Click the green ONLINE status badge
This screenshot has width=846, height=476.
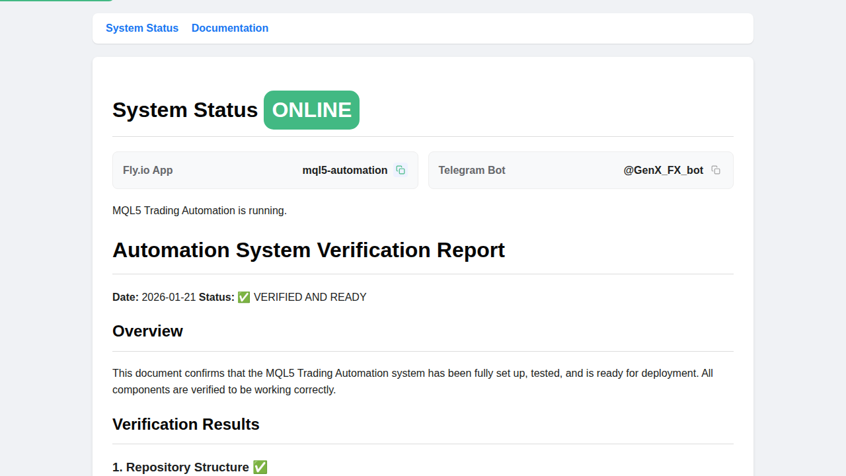311,110
